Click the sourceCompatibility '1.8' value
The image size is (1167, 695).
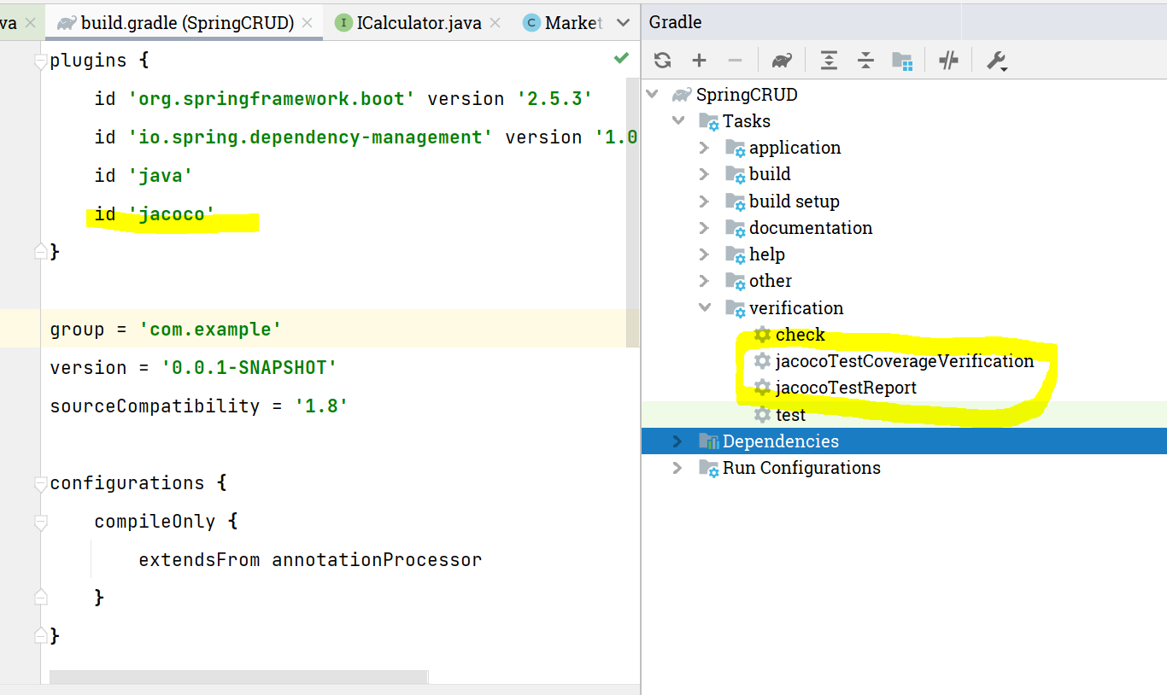tap(321, 406)
